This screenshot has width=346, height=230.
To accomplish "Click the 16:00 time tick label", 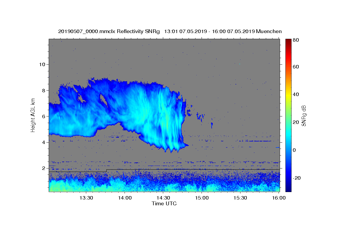I will click(x=279, y=198).
